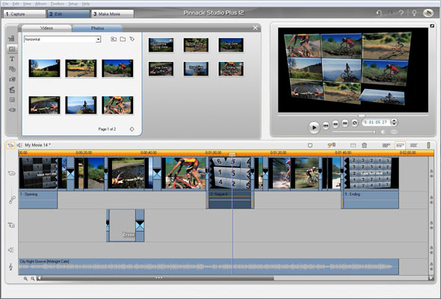
Task: Click the lightbulb tips icon
Action: point(414,13)
